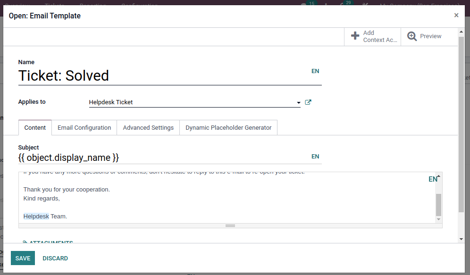The height and width of the screenshot is (275, 470).
Task: Discard changes to the template
Action: point(55,258)
